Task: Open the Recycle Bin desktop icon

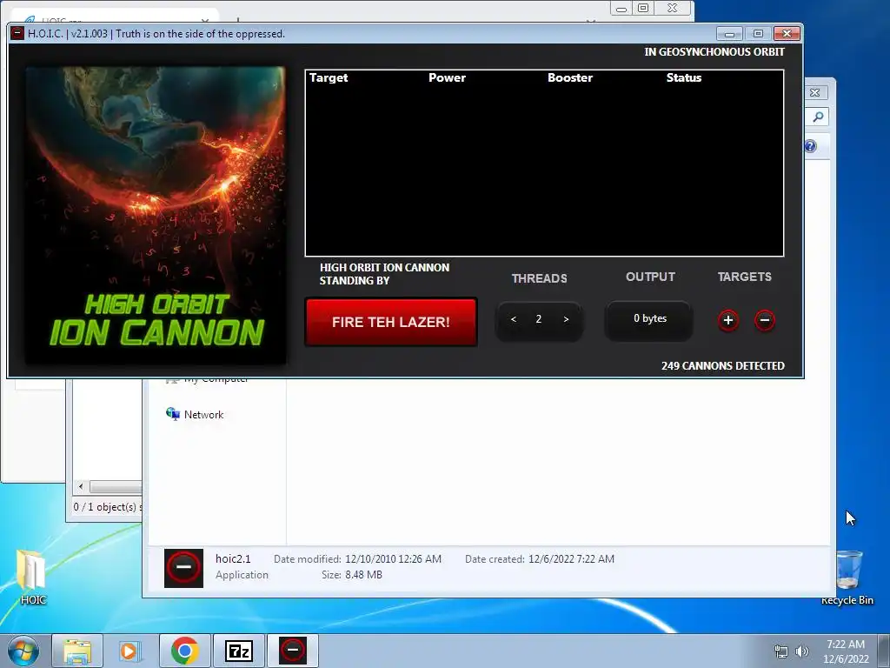Action: 847,578
